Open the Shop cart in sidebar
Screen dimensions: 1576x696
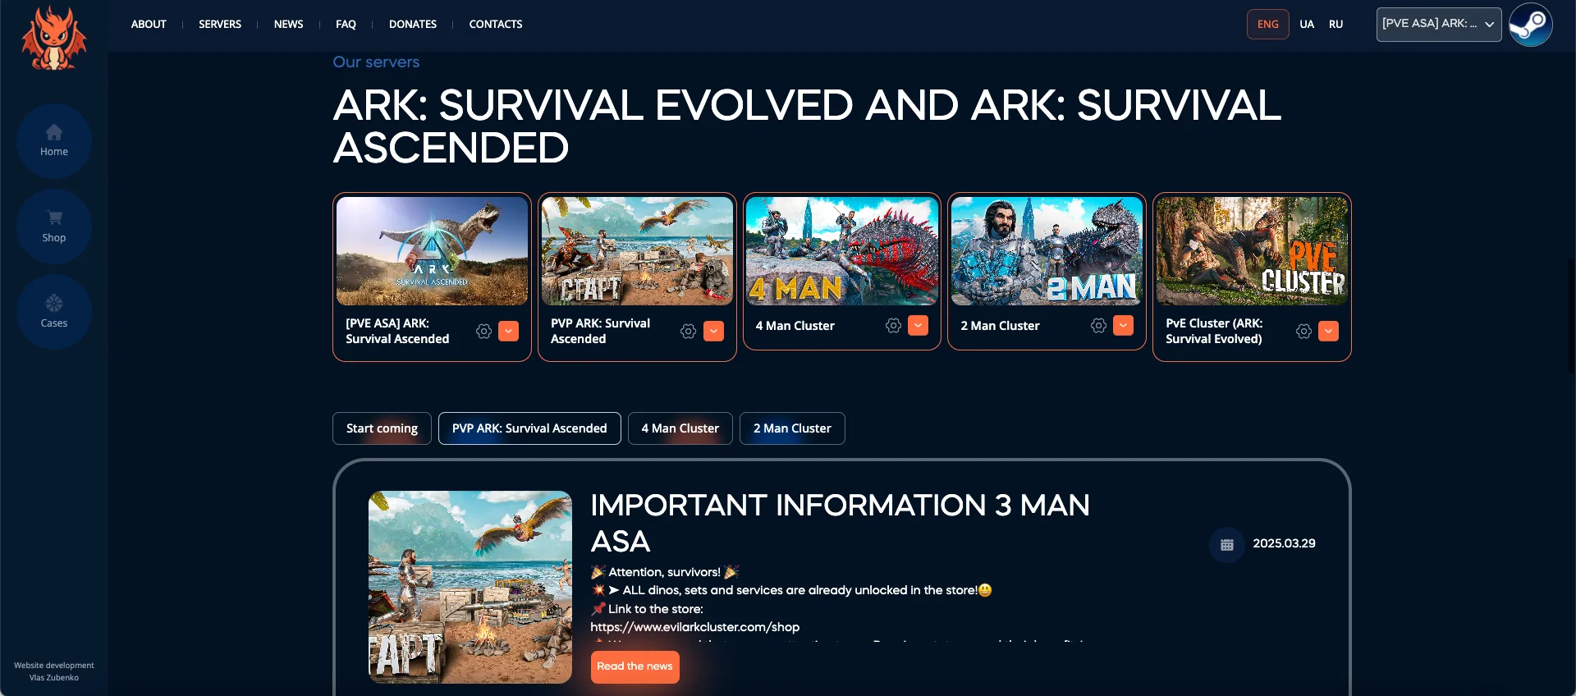[x=54, y=227]
